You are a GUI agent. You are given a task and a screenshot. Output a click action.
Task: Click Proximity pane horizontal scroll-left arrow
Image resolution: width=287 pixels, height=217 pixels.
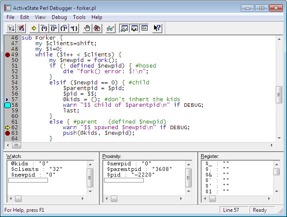pos(107,198)
